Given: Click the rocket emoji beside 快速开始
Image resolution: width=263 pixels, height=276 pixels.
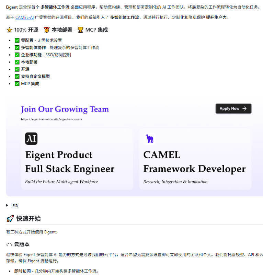Looking at the screenshot, I should 10,219.
